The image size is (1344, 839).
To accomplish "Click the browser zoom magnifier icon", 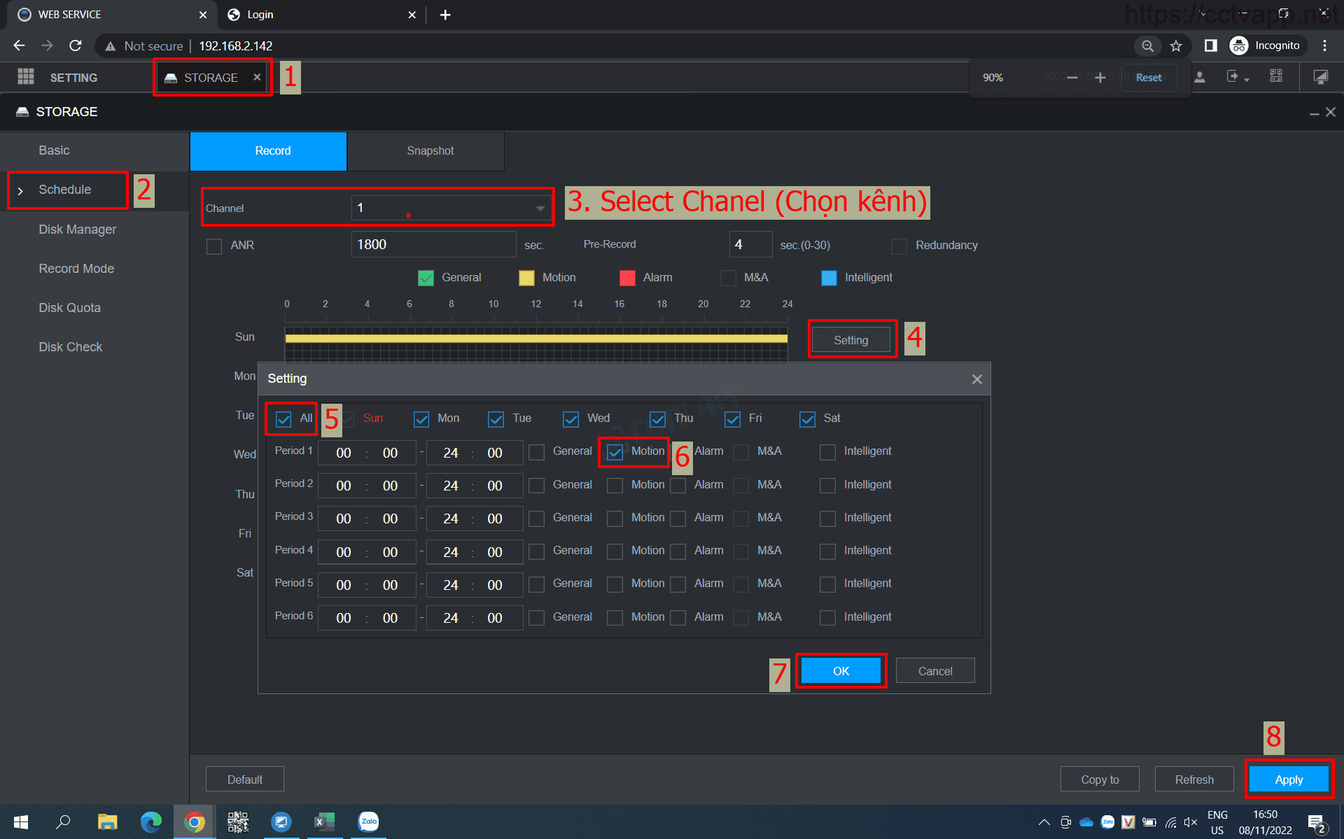I will (x=1147, y=46).
